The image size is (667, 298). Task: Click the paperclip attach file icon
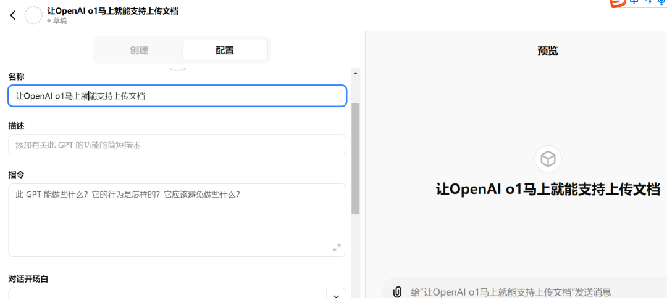[x=398, y=291]
